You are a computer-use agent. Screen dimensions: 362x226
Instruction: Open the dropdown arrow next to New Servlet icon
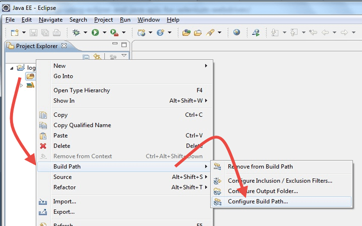click(x=169, y=33)
